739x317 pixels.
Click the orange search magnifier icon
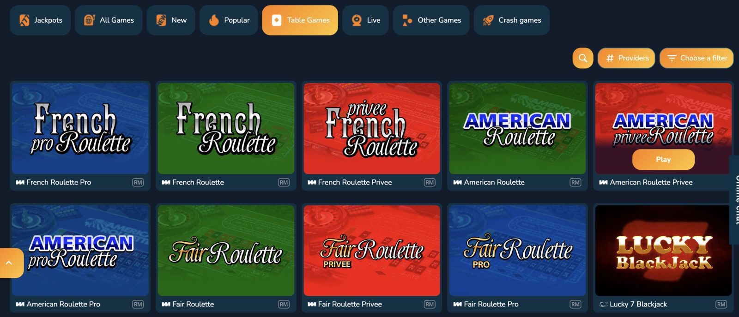coord(583,58)
